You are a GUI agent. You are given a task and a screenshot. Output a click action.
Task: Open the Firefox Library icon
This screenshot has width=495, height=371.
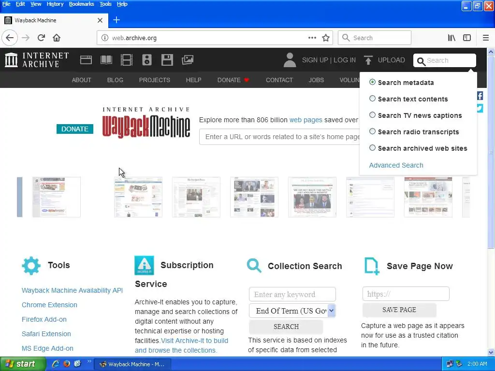(x=451, y=38)
